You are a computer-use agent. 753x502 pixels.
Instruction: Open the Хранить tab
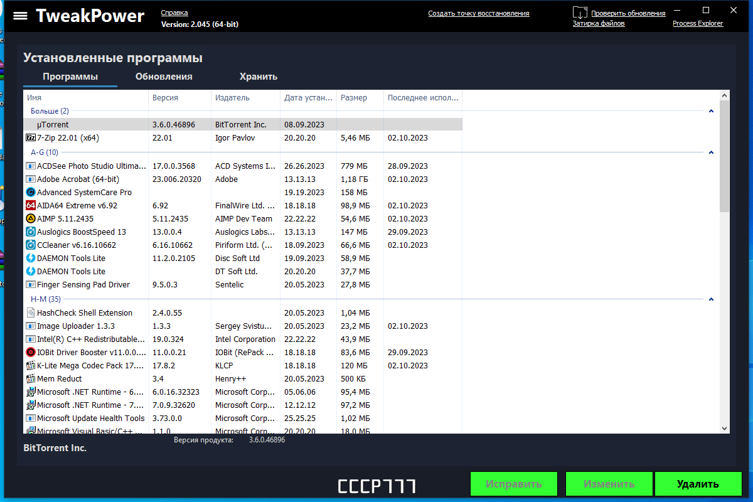[259, 77]
